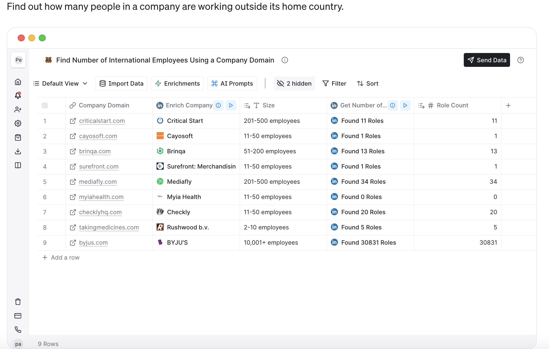Viewport: 549px width, 349px height.
Task: Click the pa user avatar
Action: click(x=18, y=344)
